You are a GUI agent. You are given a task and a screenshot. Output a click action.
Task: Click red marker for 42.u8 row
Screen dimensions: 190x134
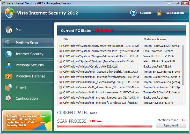[61, 56]
